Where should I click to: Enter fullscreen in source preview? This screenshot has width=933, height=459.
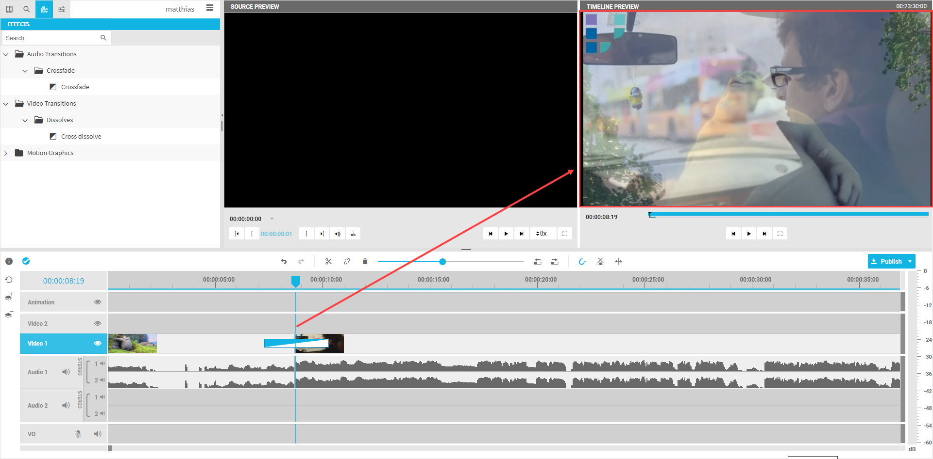(x=564, y=234)
